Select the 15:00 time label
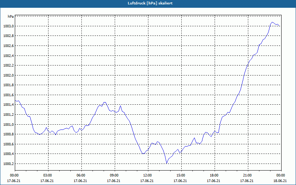The image size is (296, 185). 181,175
